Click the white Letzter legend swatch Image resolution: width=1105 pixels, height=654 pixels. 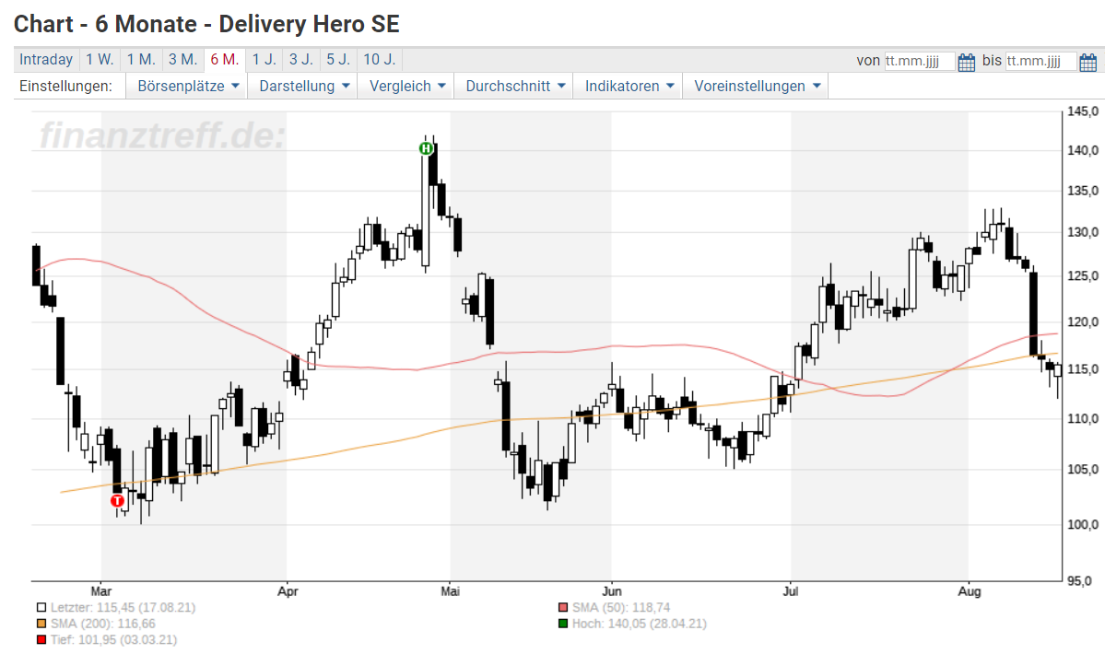coord(41,608)
